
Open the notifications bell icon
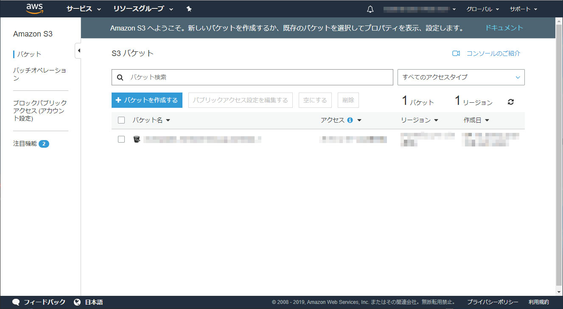click(370, 9)
